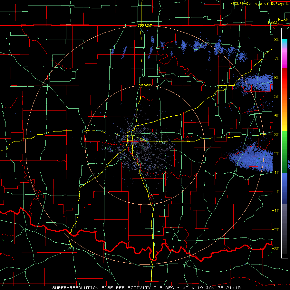The height and width of the screenshot is (290, 290).
Task: Click the '[dBZ]' unit label
Action: click(x=274, y=22)
